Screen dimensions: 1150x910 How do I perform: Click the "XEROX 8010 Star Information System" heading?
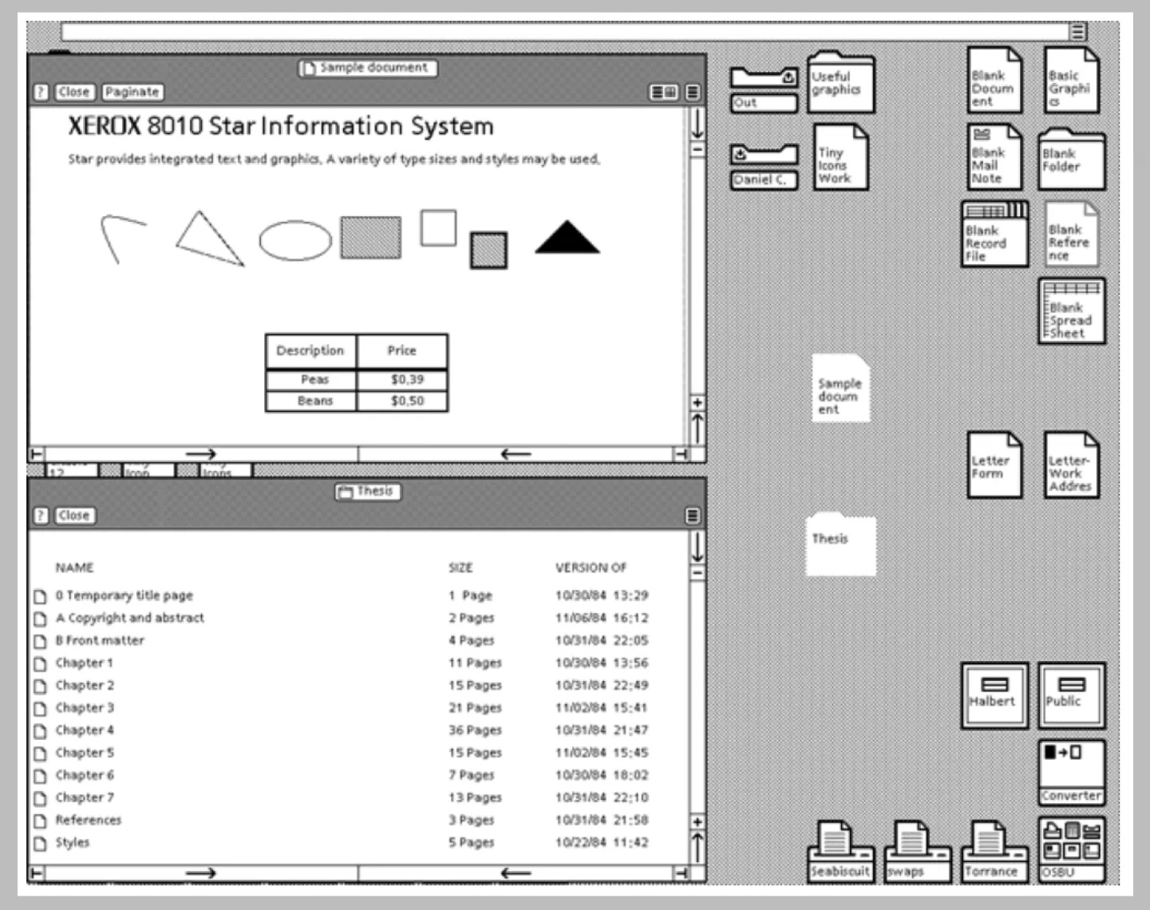(281, 126)
